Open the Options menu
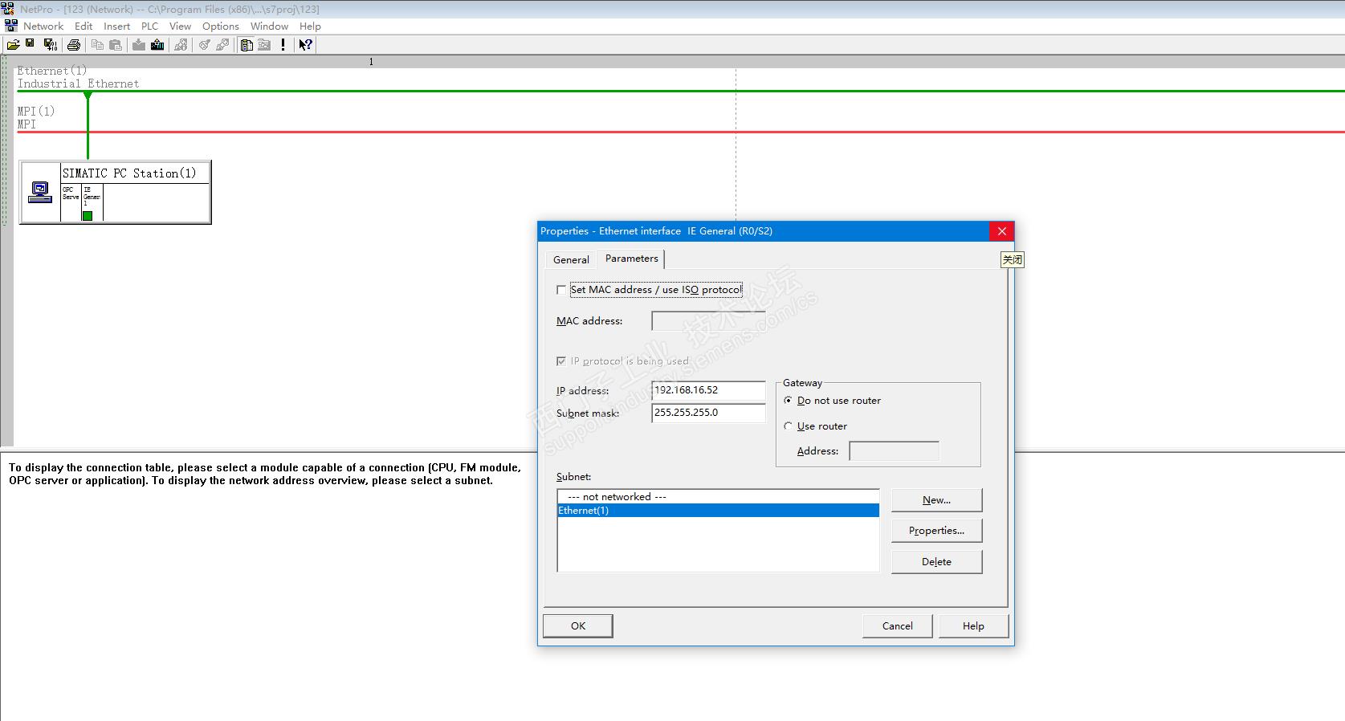 (221, 26)
